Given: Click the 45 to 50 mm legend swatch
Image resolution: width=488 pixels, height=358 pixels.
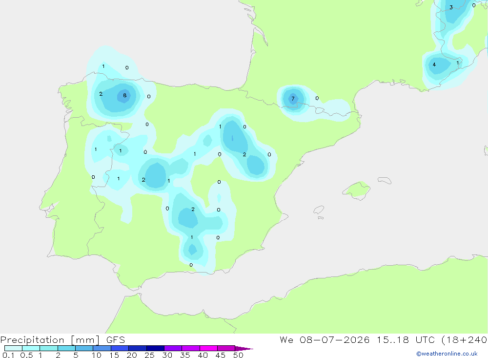Looking at the screenshot, I should (226, 348).
